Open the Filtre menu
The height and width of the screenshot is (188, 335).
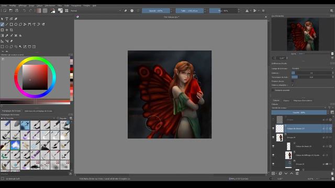click(x=60, y=6)
